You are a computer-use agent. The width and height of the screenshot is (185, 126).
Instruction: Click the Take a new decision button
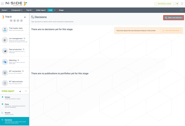click(x=173, y=18)
